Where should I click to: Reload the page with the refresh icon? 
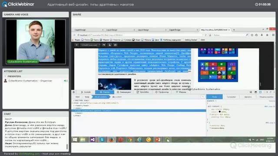click(205, 35)
